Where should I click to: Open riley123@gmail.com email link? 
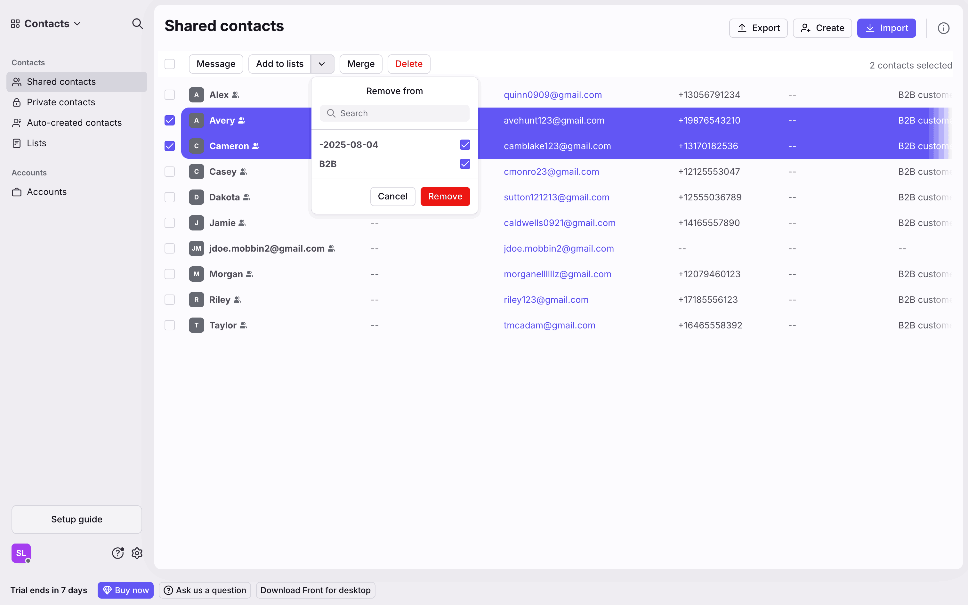(545, 300)
